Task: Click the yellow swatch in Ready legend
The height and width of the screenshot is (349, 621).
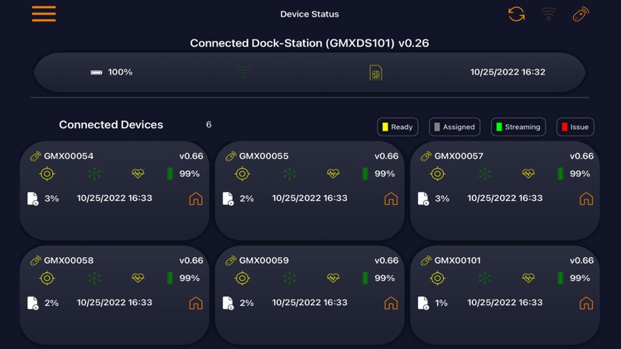Action: (x=385, y=127)
